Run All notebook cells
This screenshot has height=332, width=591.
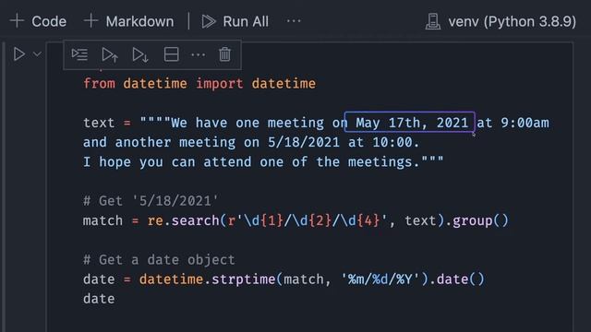click(x=235, y=21)
